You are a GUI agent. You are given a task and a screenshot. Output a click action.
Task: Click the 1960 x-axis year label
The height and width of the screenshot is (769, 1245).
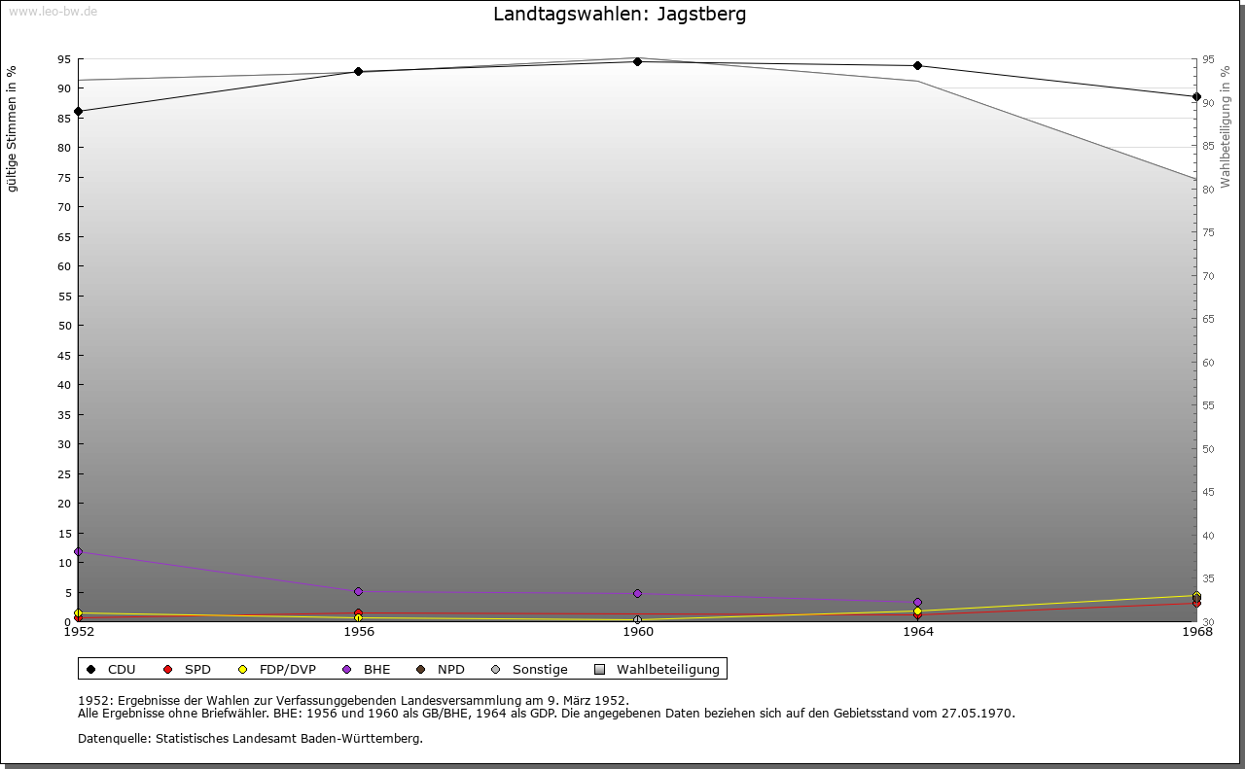(x=637, y=632)
